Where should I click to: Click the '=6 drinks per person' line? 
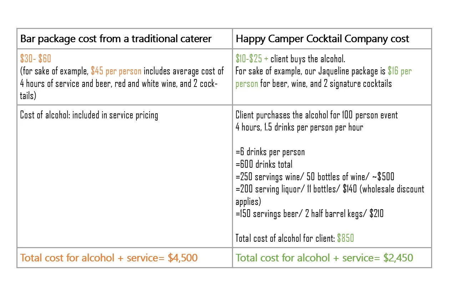pos(270,152)
